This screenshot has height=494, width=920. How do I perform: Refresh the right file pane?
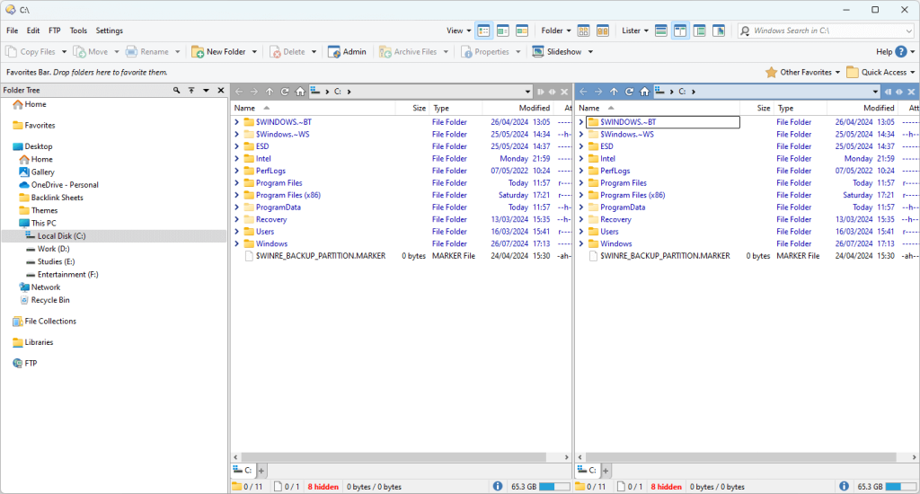tap(629, 92)
